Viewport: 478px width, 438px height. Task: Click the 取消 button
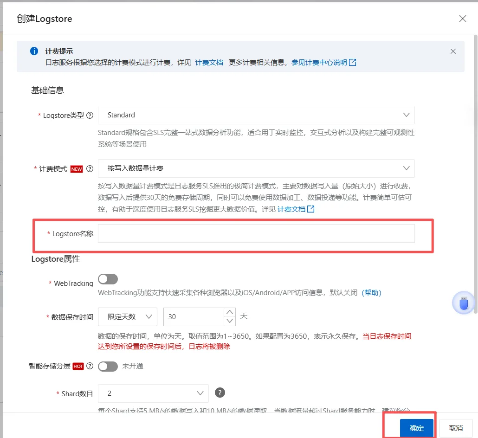click(456, 428)
